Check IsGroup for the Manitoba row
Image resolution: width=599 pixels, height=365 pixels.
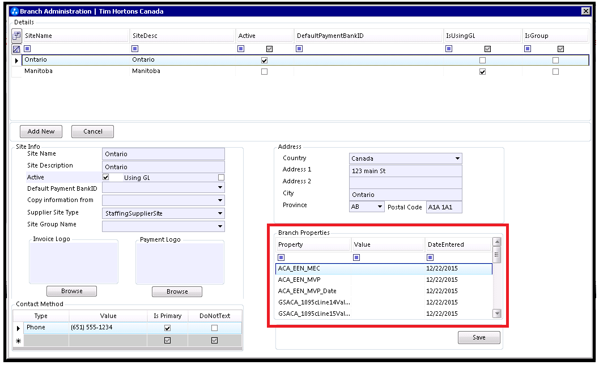(555, 71)
